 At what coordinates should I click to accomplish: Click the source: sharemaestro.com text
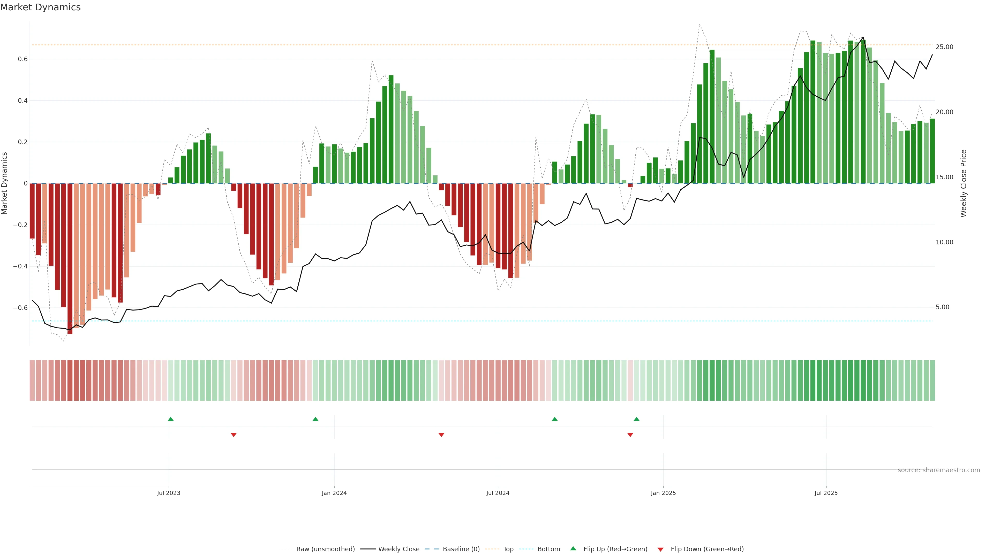point(939,470)
